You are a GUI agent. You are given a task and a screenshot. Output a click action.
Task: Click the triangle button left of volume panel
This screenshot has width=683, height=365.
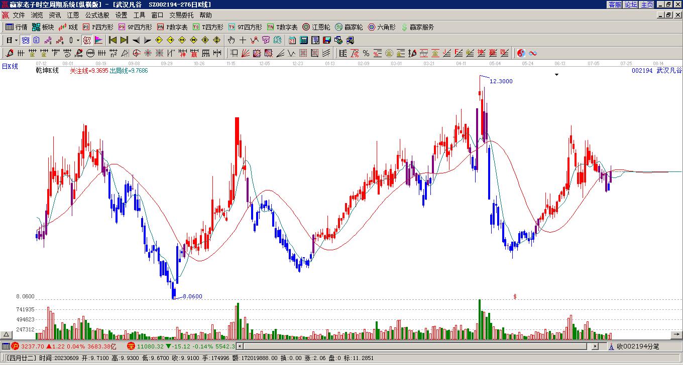pos(7,335)
